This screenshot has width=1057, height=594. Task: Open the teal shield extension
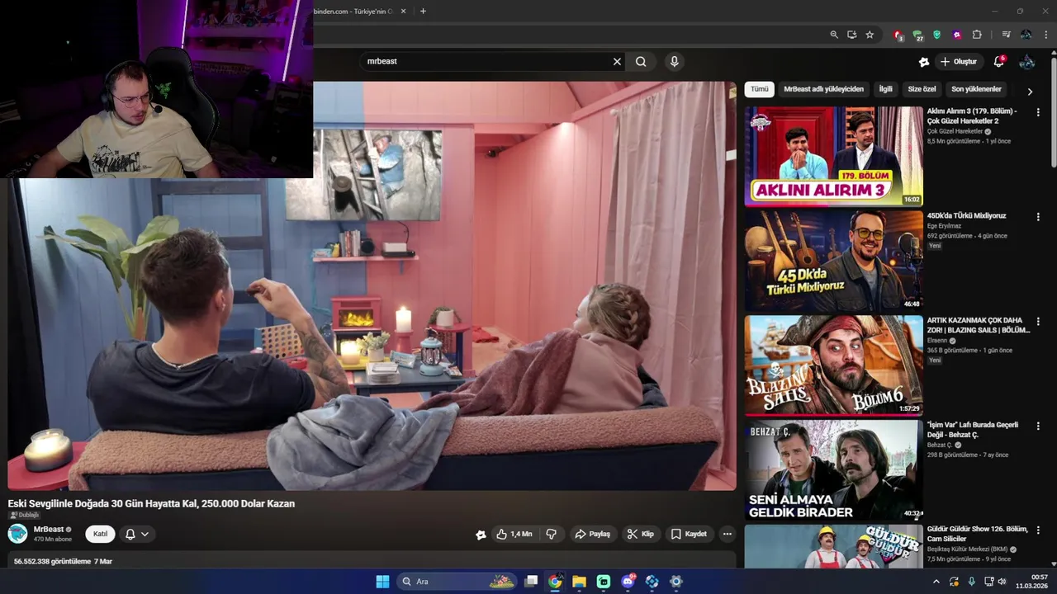tap(936, 35)
